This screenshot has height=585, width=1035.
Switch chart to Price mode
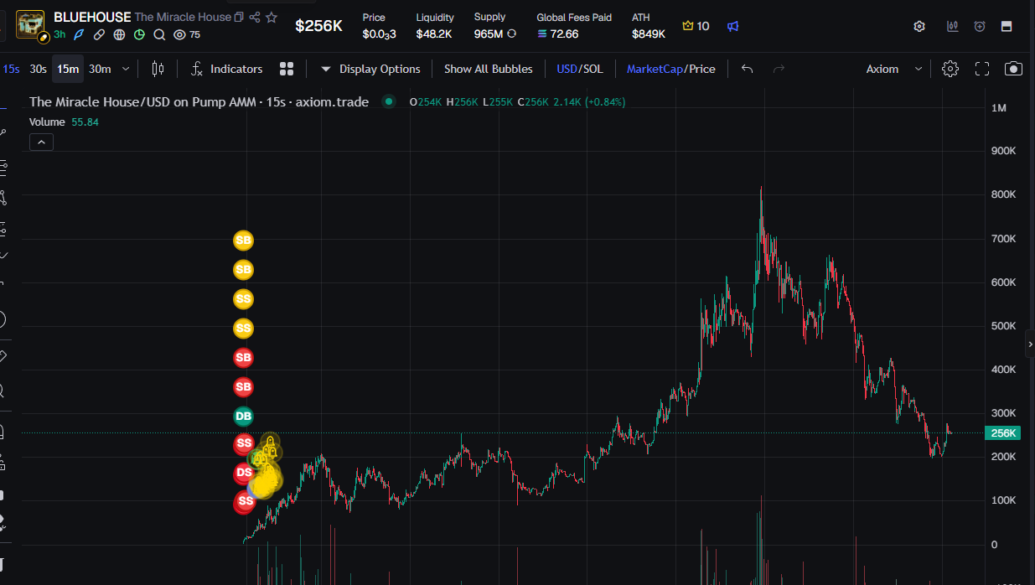(702, 69)
